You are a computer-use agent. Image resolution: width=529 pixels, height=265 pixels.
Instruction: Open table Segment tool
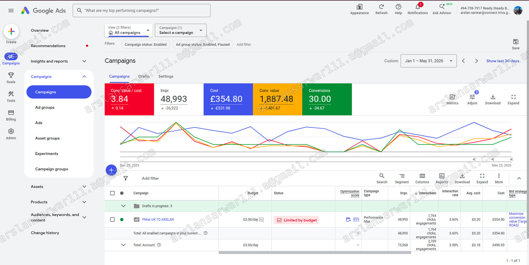402,178
